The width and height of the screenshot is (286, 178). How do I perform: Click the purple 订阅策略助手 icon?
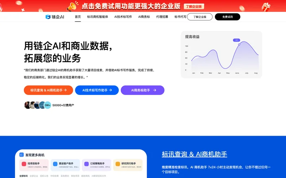click(87, 164)
